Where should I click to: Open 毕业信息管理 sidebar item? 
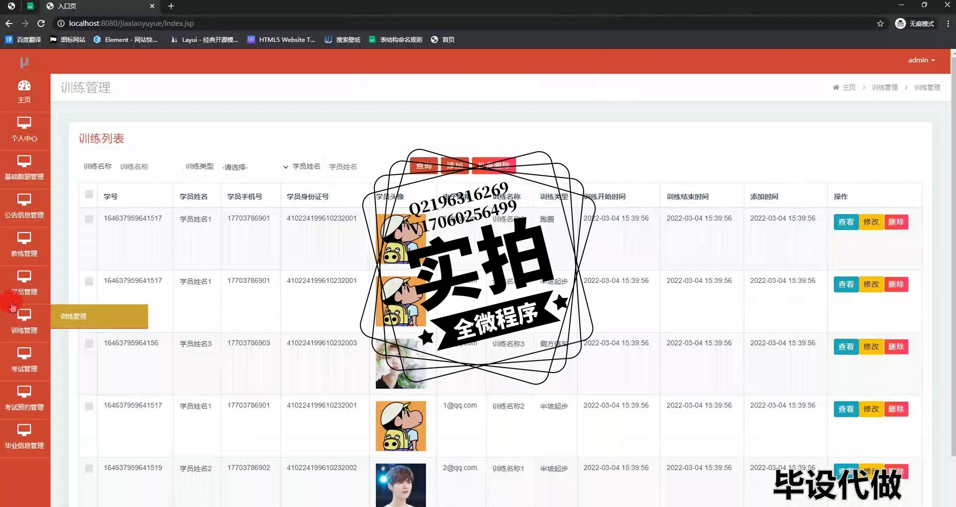24,438
